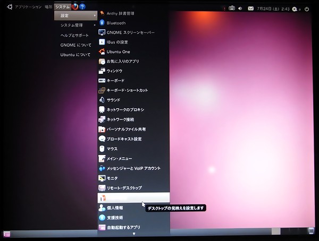
Task: Open the help question mark launcher
Action: pyautogui.click(x=82, y=7)
